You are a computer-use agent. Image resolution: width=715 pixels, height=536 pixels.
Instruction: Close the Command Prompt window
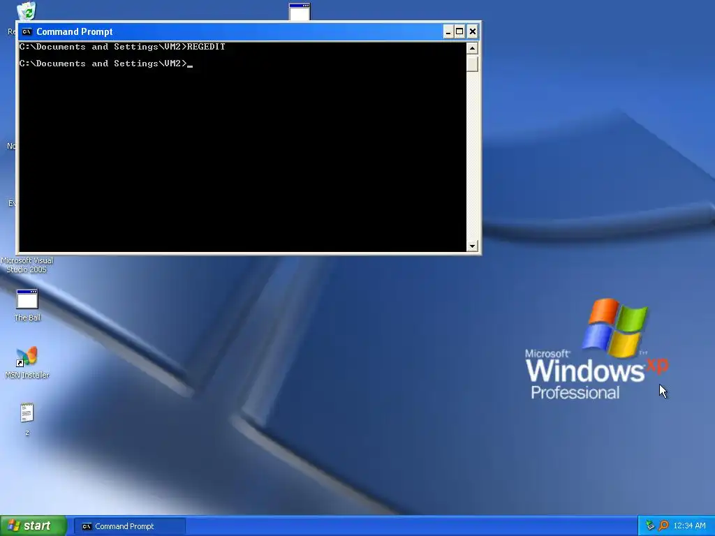tap(473, 31)
